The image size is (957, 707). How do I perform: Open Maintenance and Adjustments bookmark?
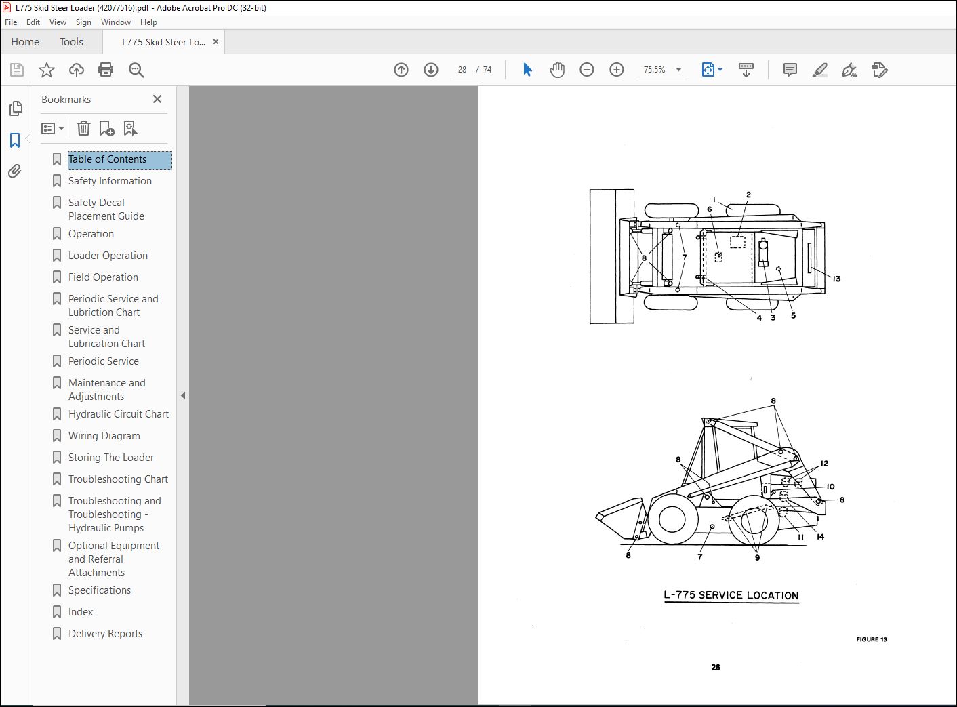pos(107,390)
